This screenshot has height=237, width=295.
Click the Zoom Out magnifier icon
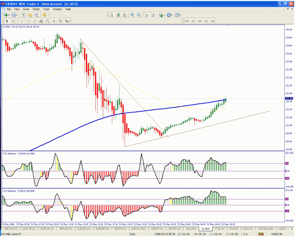point(139,15)
